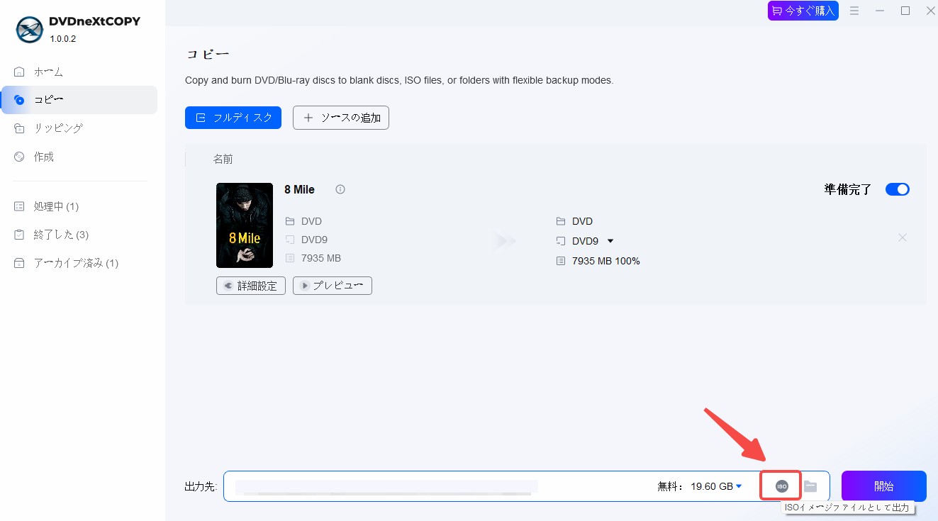Viewport: 938px width, 521px height.
Task: Click ソースの追加 to add a source
Action: 341,118
